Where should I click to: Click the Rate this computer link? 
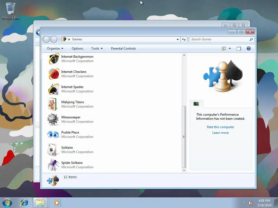[220, 127]
